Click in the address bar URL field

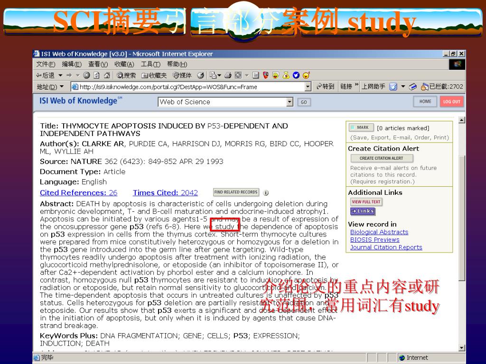188,87
